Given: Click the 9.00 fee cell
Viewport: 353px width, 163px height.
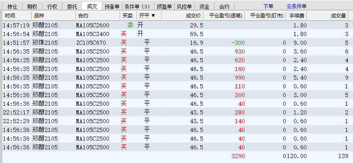Looking at the screenshot, I should [300, 43].
